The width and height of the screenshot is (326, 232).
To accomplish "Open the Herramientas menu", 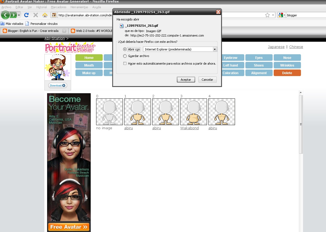I will click(79, 7).
